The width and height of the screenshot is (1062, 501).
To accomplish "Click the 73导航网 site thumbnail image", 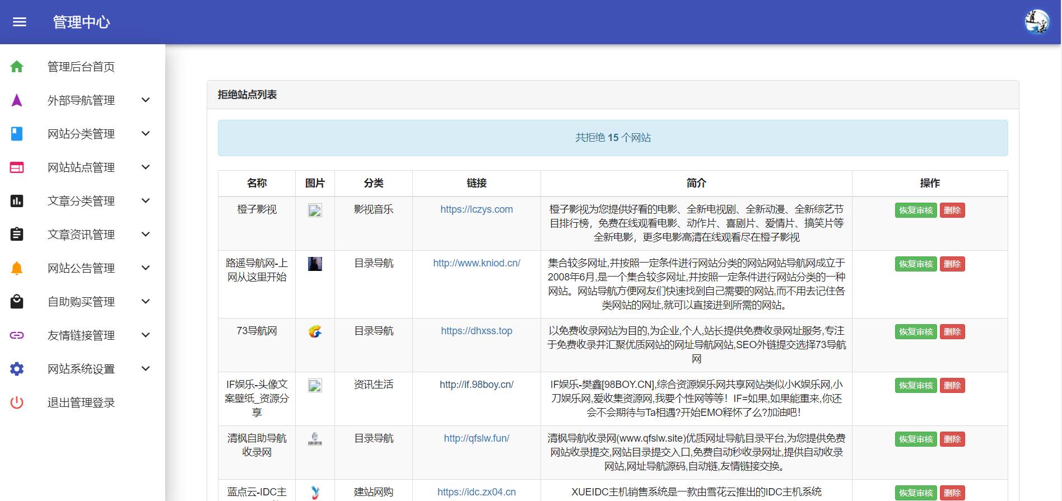I will tap(315, 332).
